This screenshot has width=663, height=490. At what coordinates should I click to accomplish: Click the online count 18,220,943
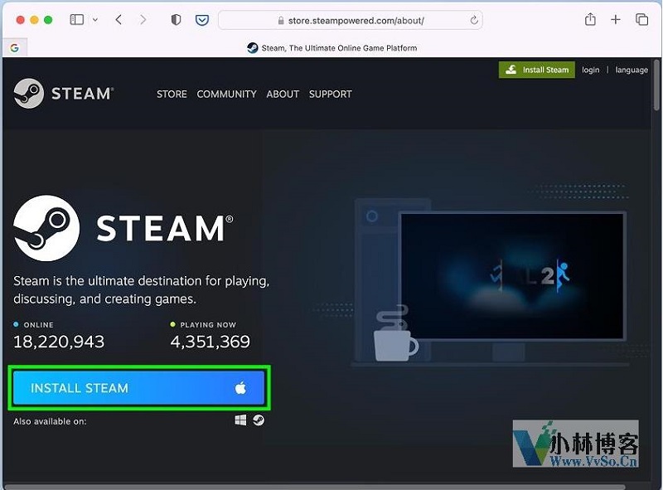tap(59, 342)
